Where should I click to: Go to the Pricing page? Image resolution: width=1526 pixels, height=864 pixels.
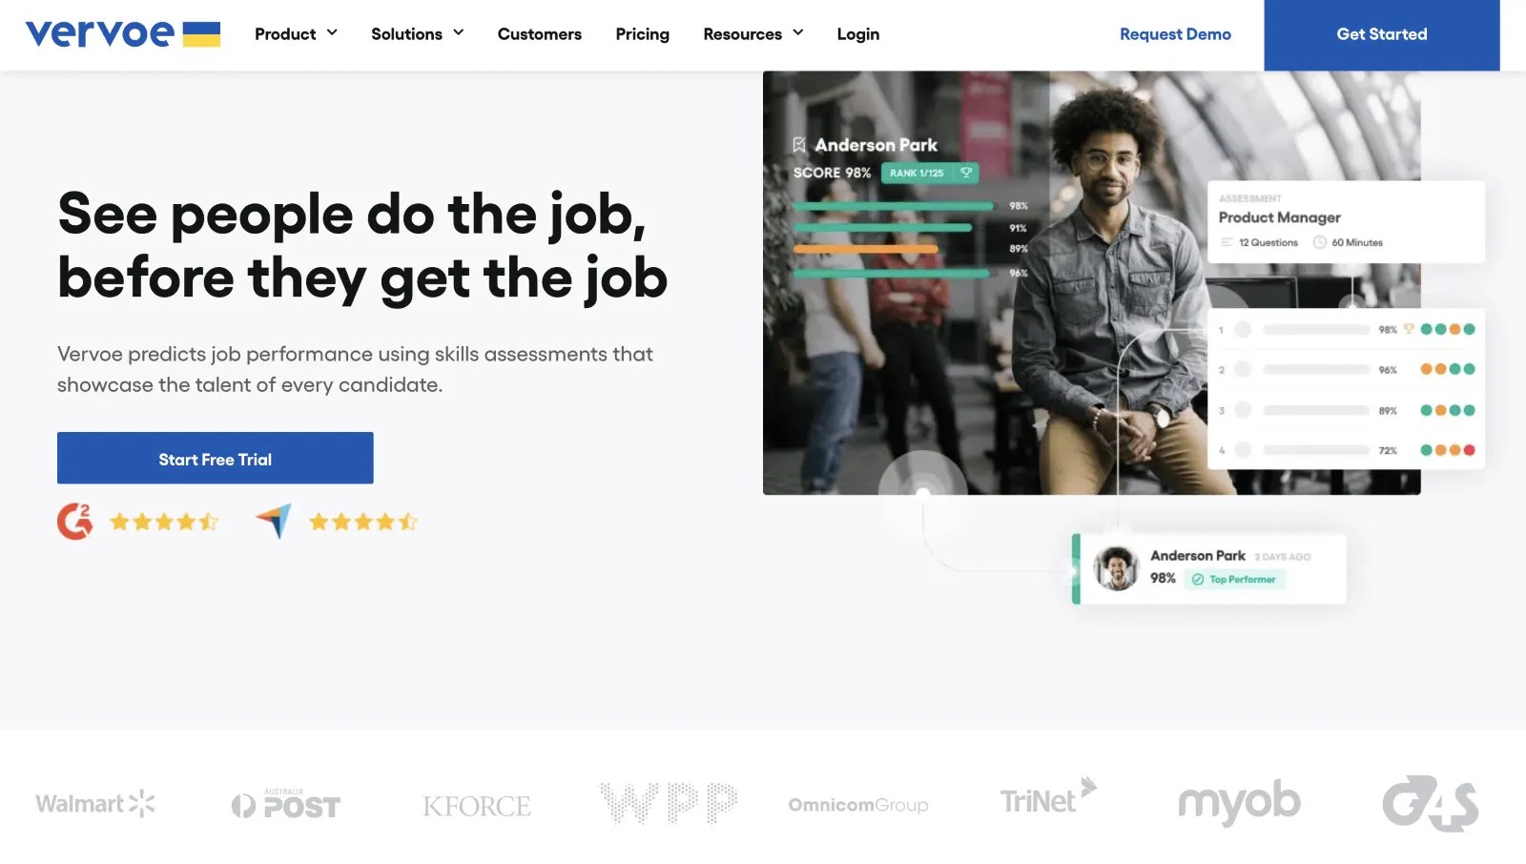(642, 34)
